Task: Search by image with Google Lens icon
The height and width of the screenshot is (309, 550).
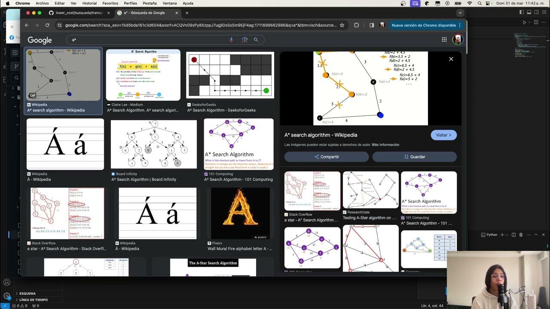Action: pyautogui.click(x=244, y=40)
